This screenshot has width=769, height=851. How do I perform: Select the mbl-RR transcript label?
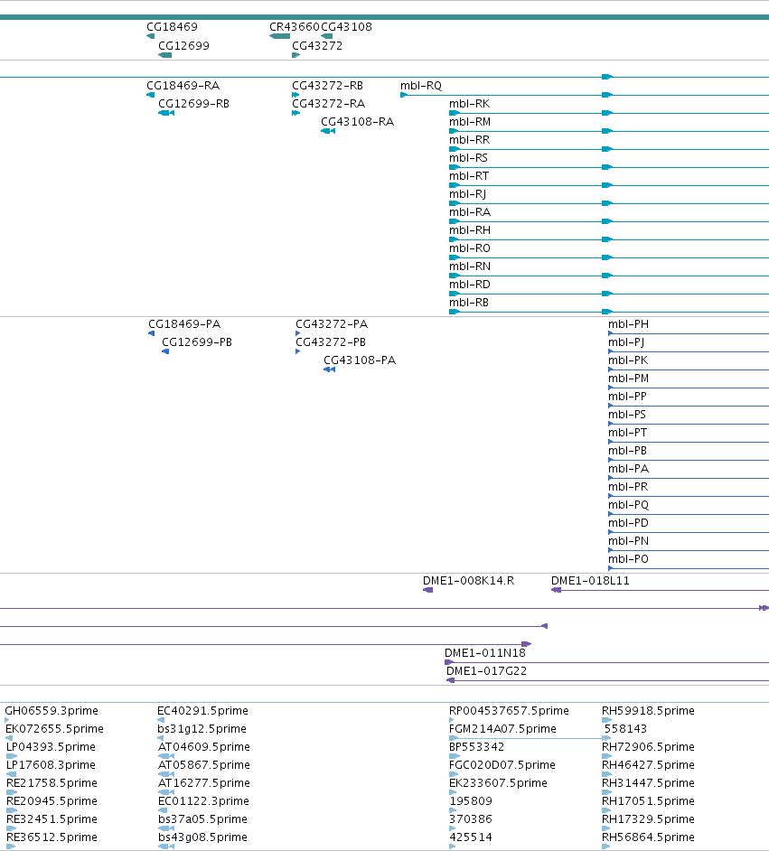click(x=469, y=139)
